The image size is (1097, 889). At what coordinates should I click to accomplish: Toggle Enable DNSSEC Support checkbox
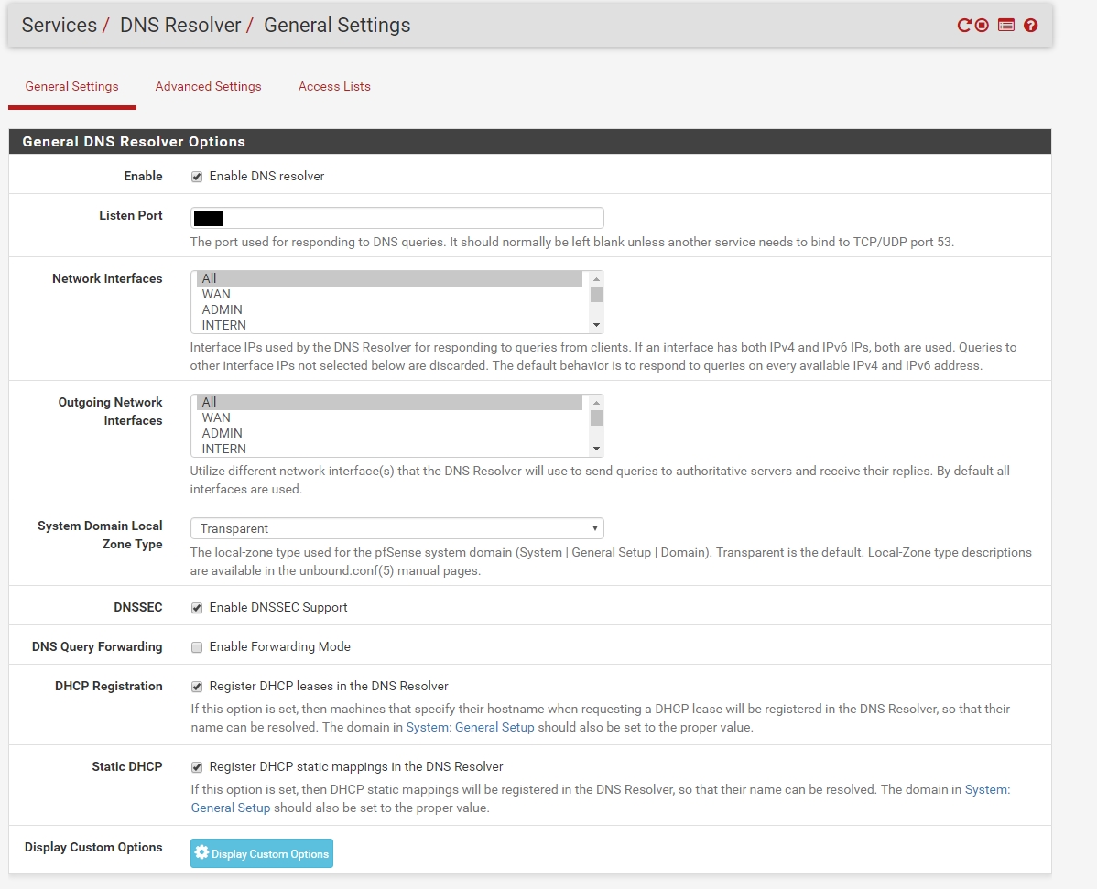click(197, 608)
